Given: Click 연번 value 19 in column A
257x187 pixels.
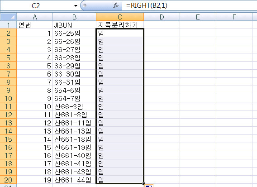Looking at the screenshot, I should 34,180.
